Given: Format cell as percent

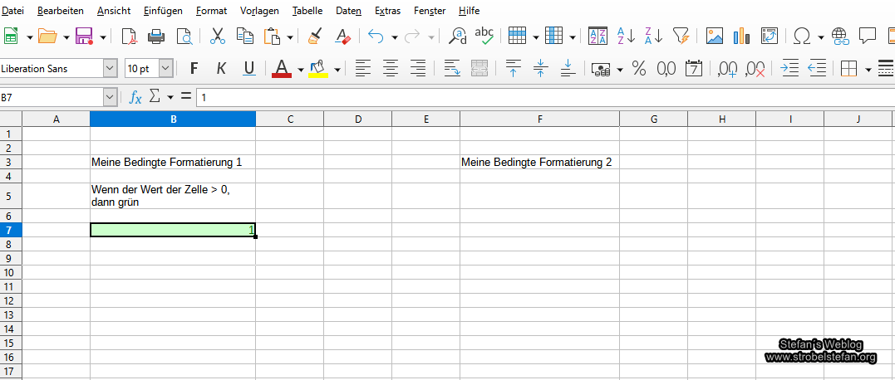Looking at the screenshot, I should click(x=639, y=69).
